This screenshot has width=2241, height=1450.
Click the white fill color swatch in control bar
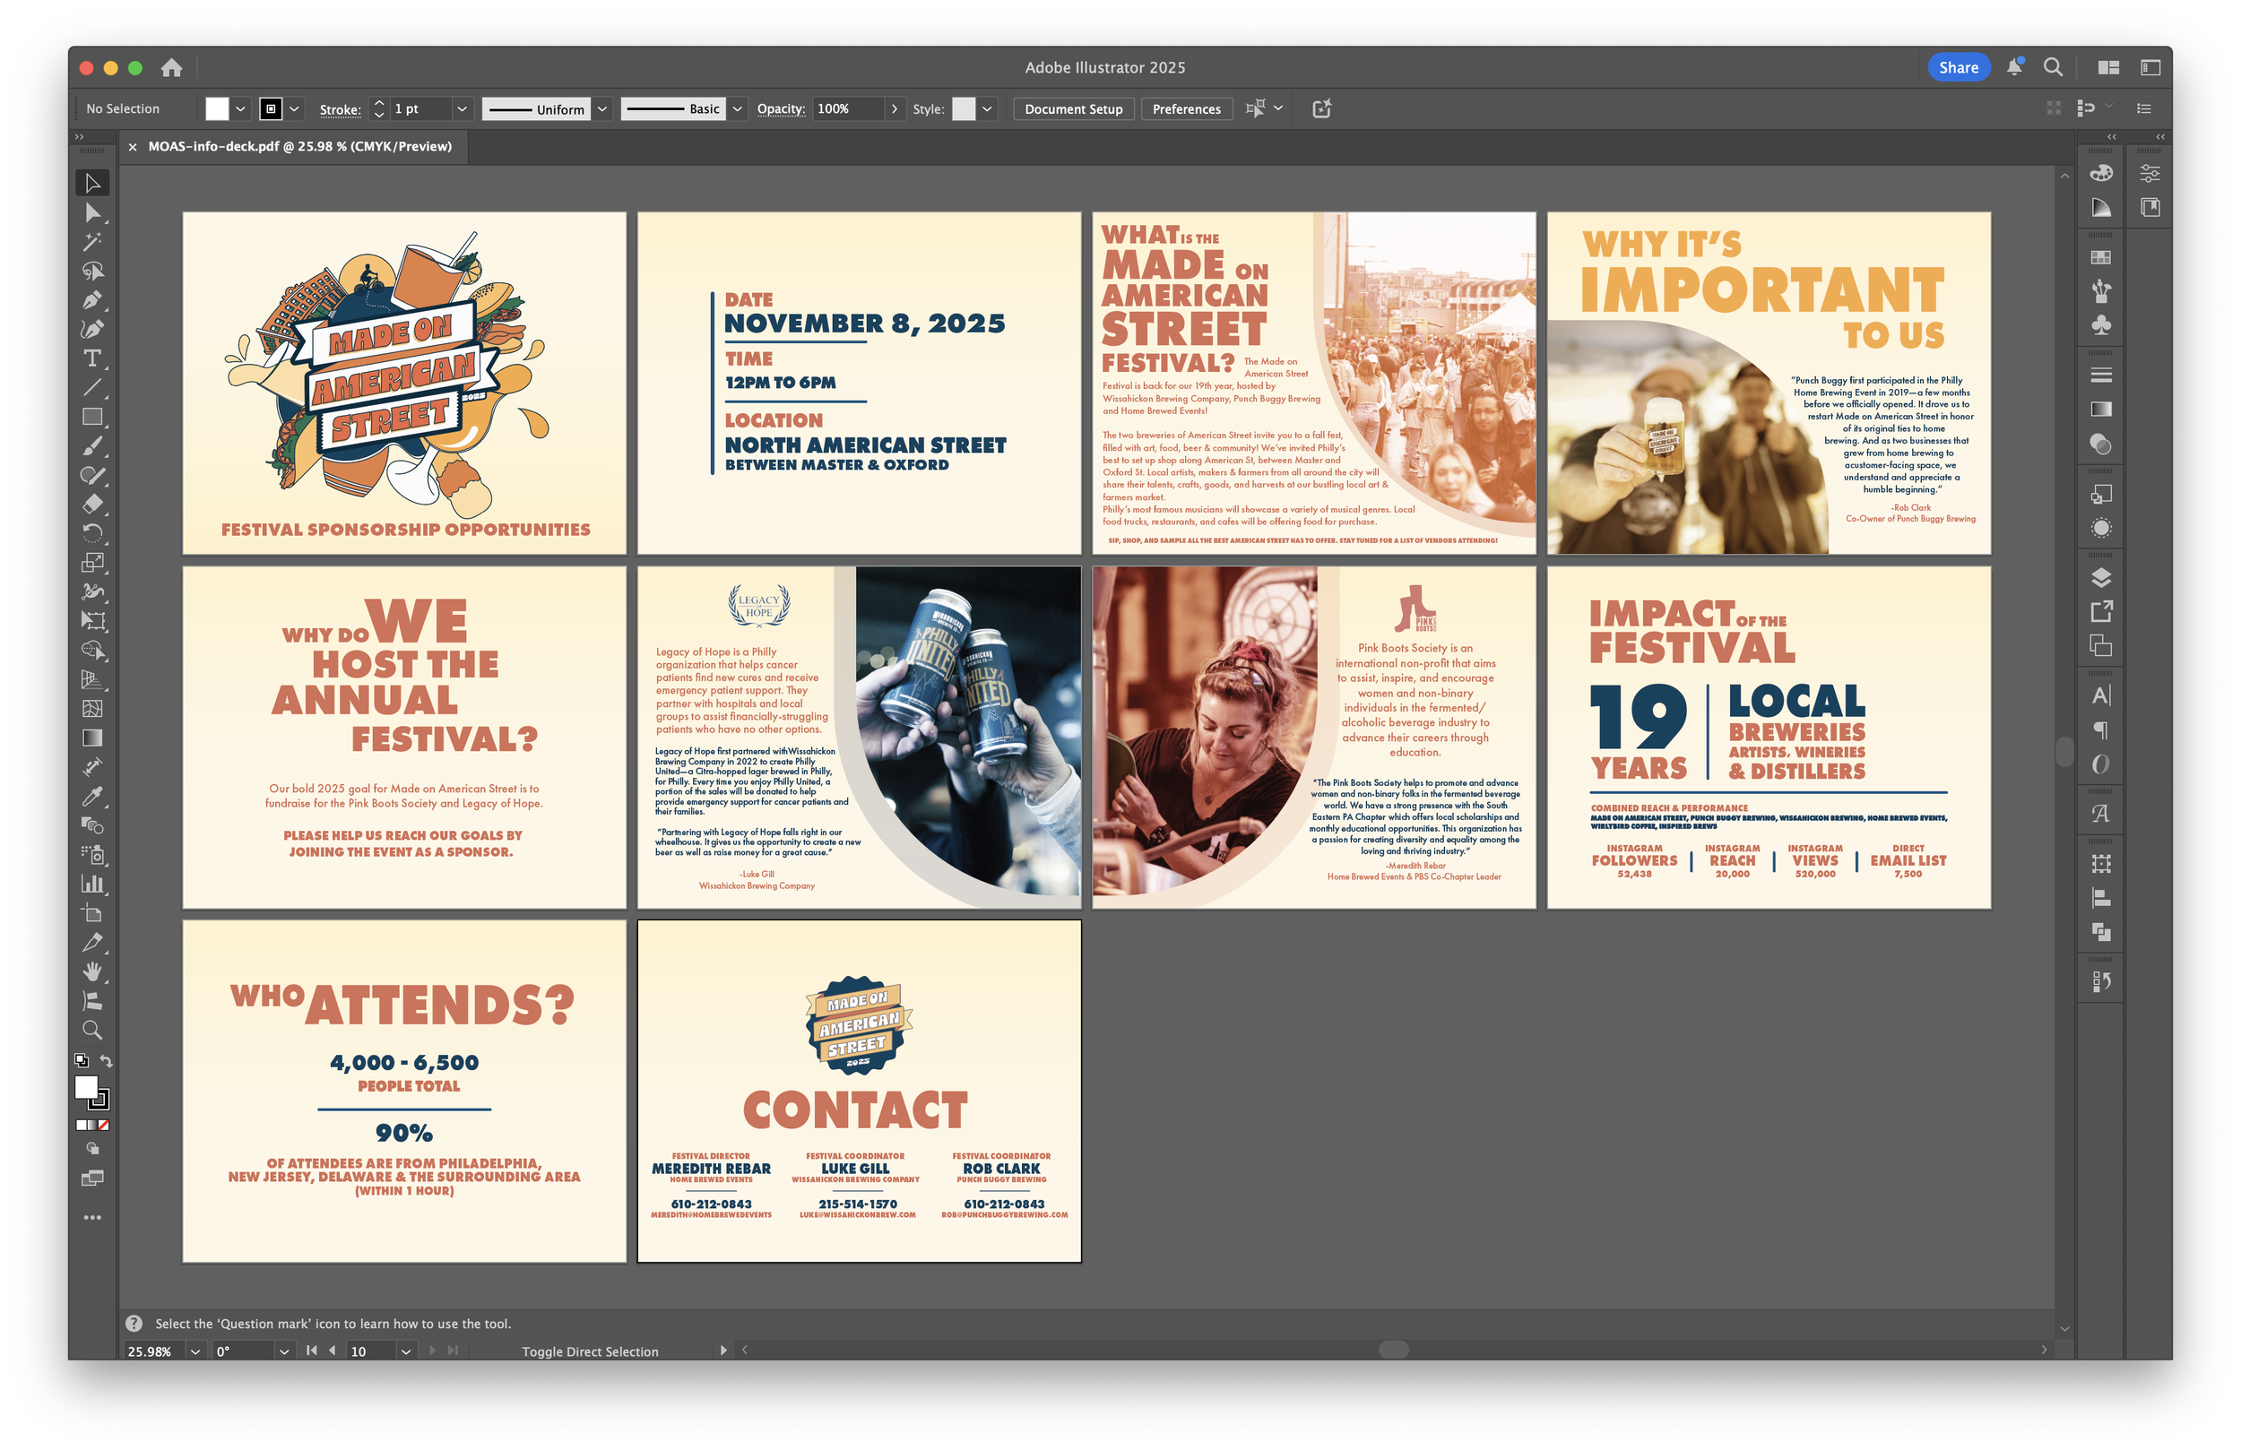click(217, 109)
